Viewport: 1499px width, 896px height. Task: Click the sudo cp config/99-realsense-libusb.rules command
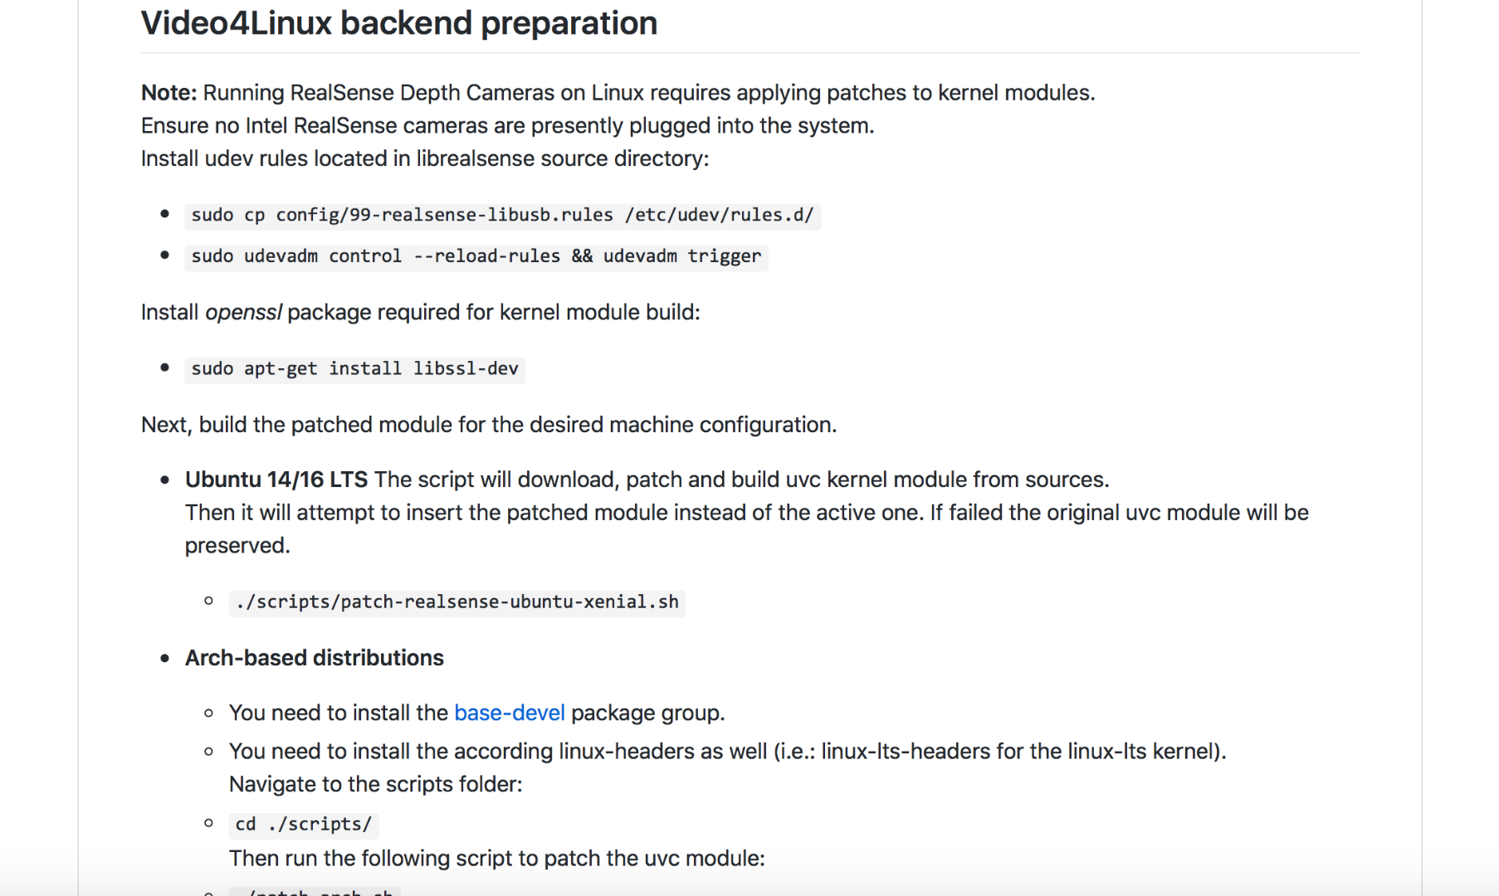502,215
